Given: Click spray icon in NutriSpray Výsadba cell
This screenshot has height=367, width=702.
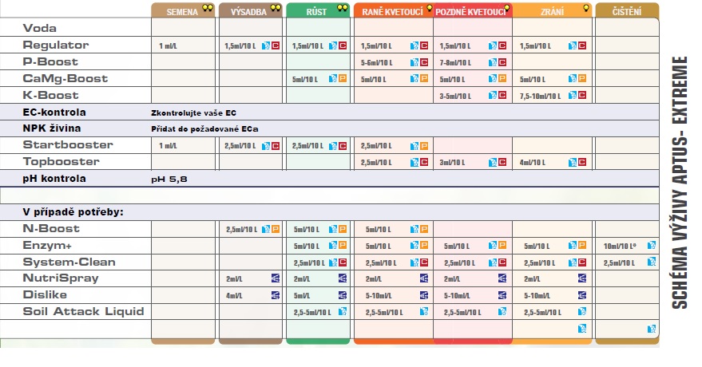Looking at the screenshot, I should [276, 278].
